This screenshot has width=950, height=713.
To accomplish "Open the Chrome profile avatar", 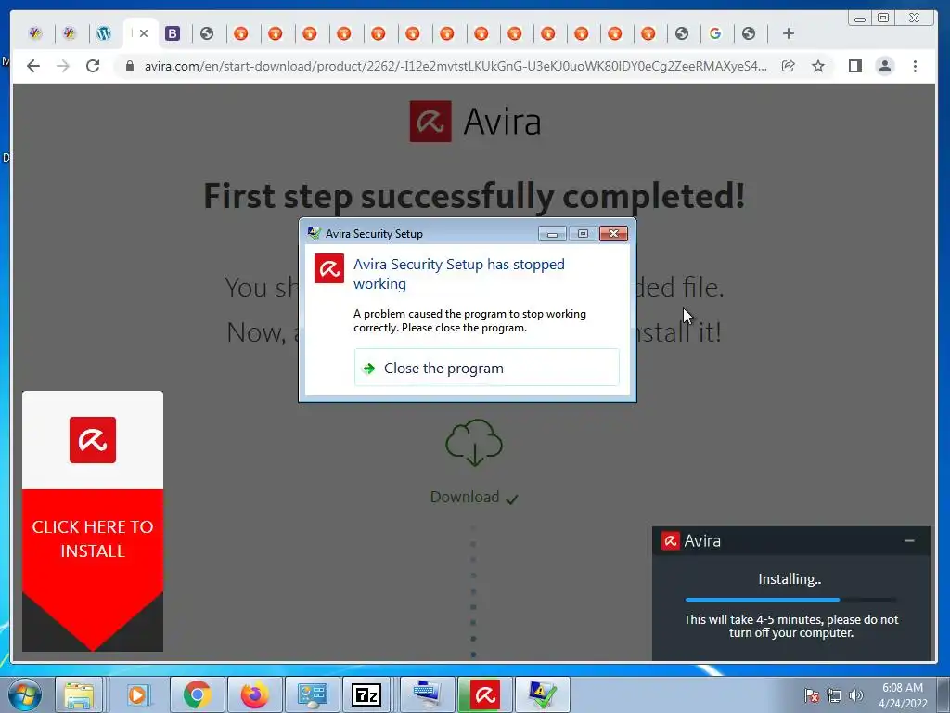I will click(885, 66).
